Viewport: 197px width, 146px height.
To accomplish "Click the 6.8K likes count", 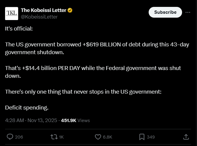I will (x=107, y=137).
